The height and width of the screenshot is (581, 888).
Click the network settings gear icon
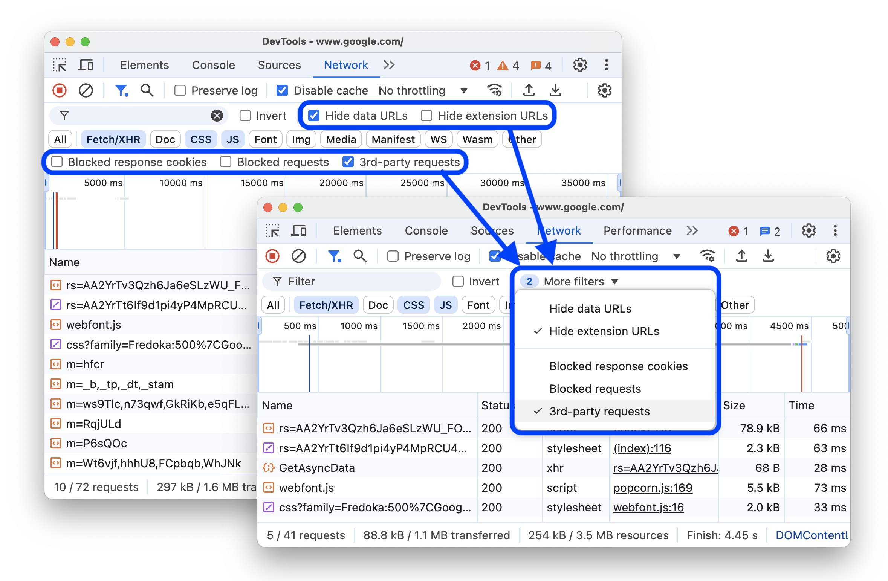(x=602, y=90)
